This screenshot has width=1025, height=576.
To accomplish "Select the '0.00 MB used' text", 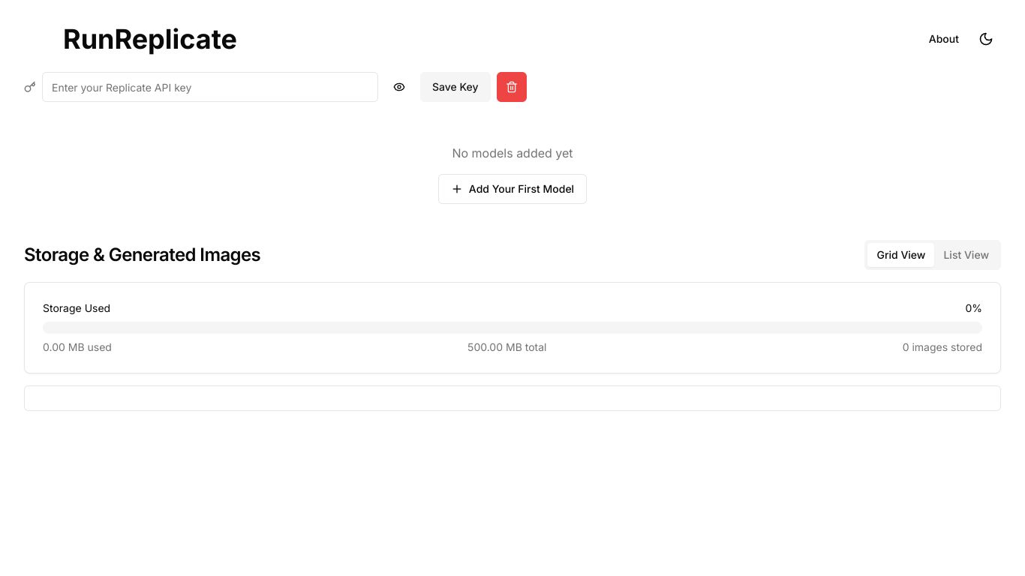I will (77, 347).
